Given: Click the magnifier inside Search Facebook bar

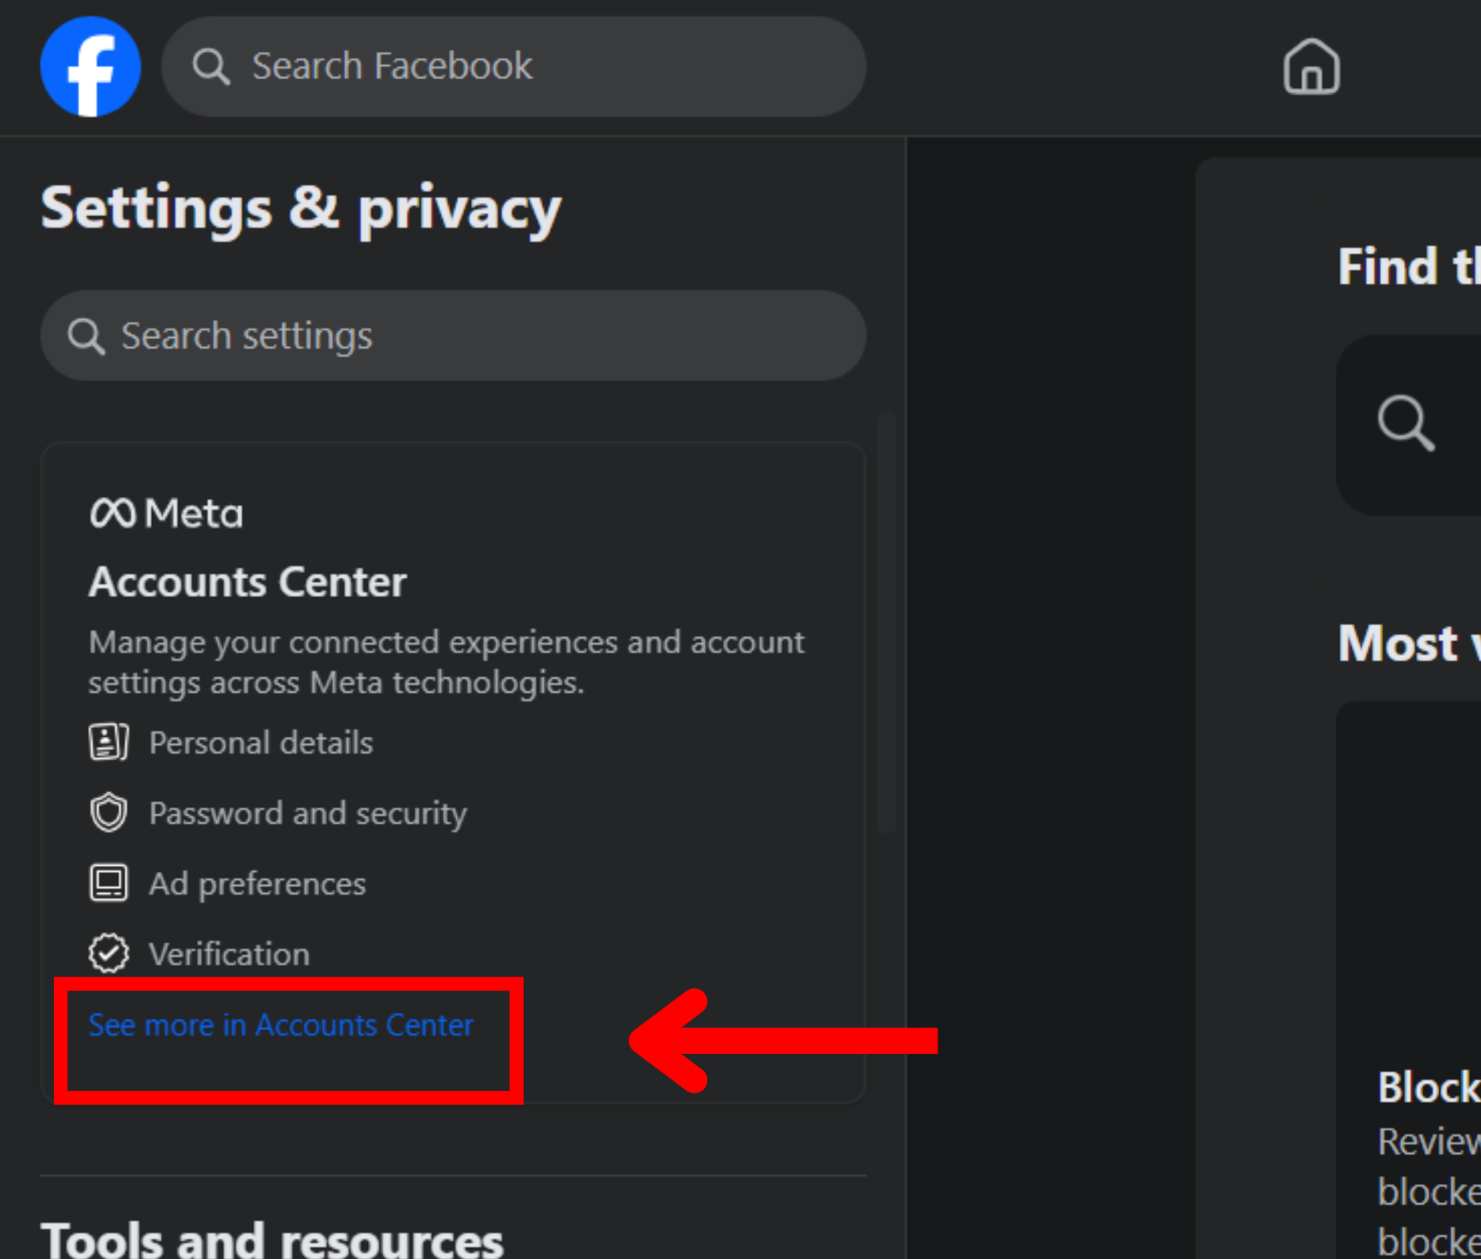Looking at the screenshot, I should 211,66.
